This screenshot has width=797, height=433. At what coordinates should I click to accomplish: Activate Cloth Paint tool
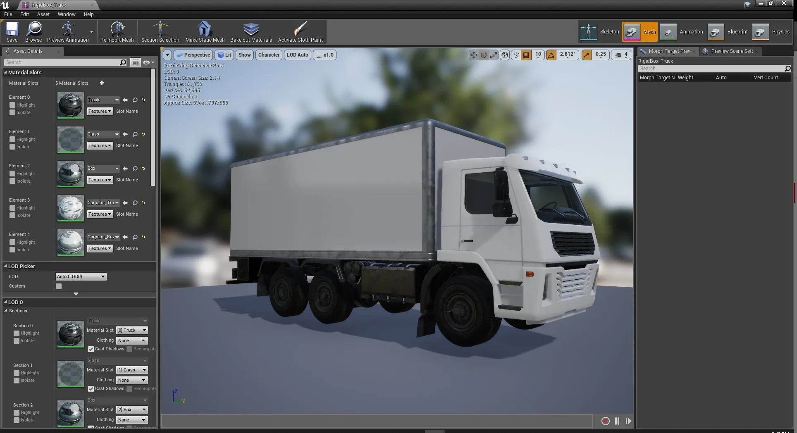301,32
